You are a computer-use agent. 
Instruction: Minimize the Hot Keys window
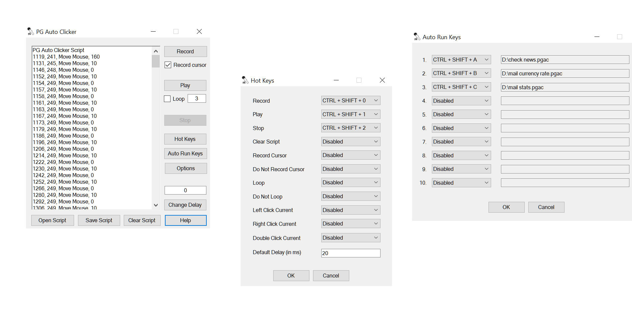tap(336, 80)
